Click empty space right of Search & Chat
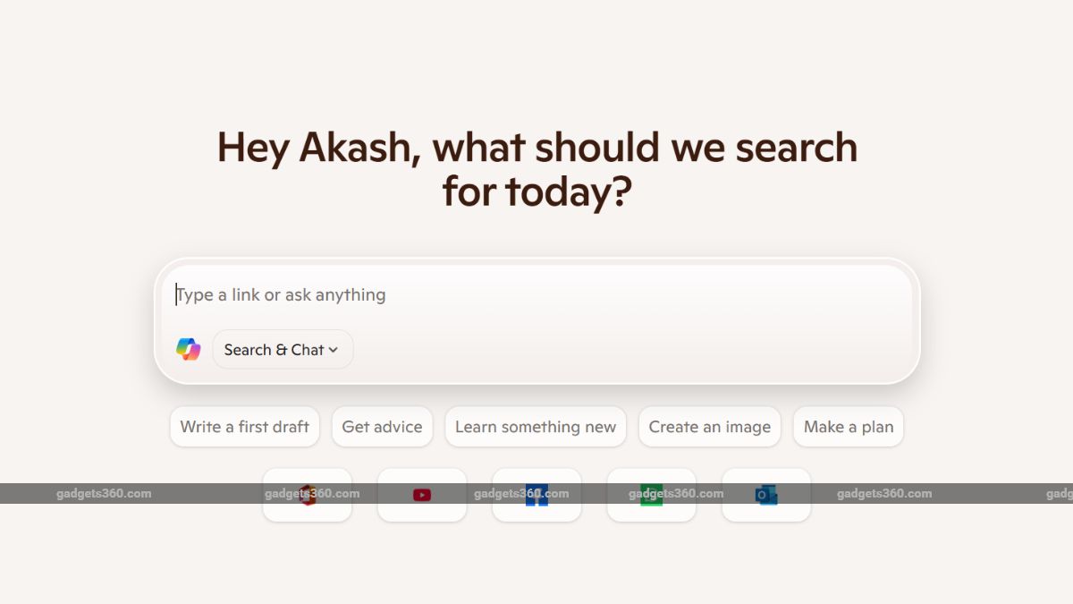This screenshot has height=604, width=1073. click(x=626, y=350)
